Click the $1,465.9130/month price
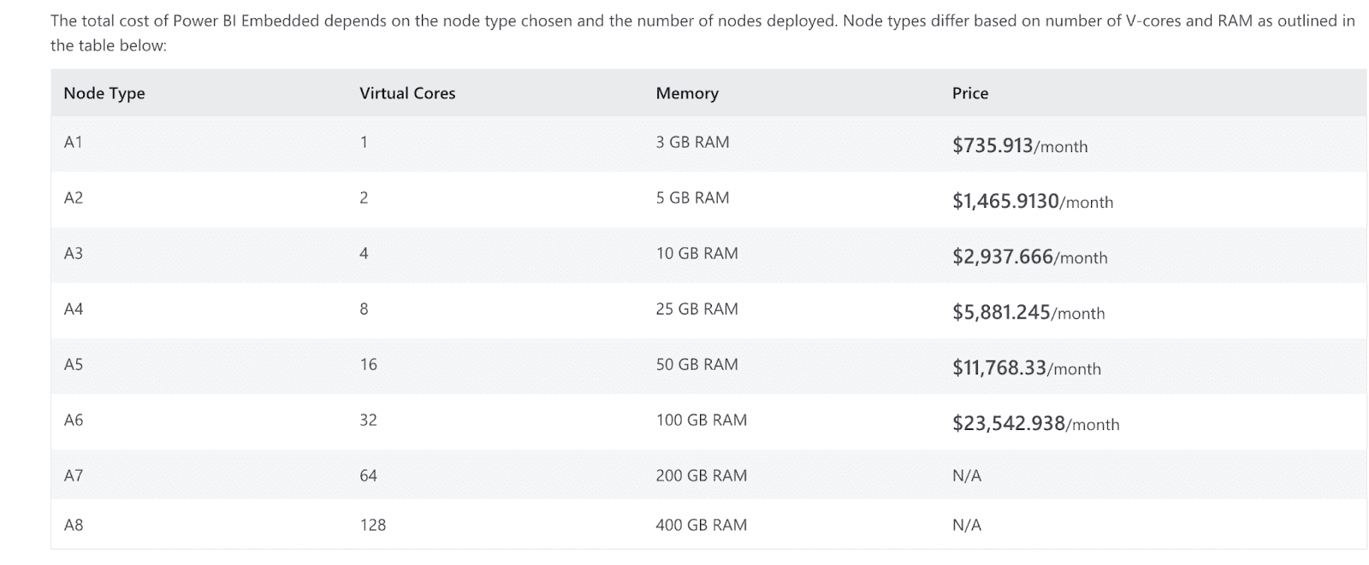Viewport: 1369px width, 565px height. tap(1033, 201)
